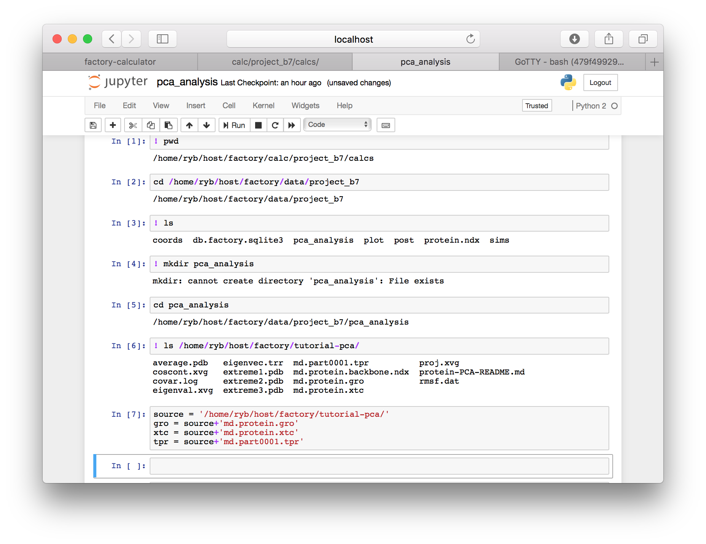
Task: Open the Cell menu
Action: tap(229, 106)
